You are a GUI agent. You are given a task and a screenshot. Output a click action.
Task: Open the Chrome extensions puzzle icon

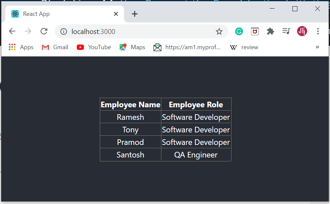coord(270,31)
